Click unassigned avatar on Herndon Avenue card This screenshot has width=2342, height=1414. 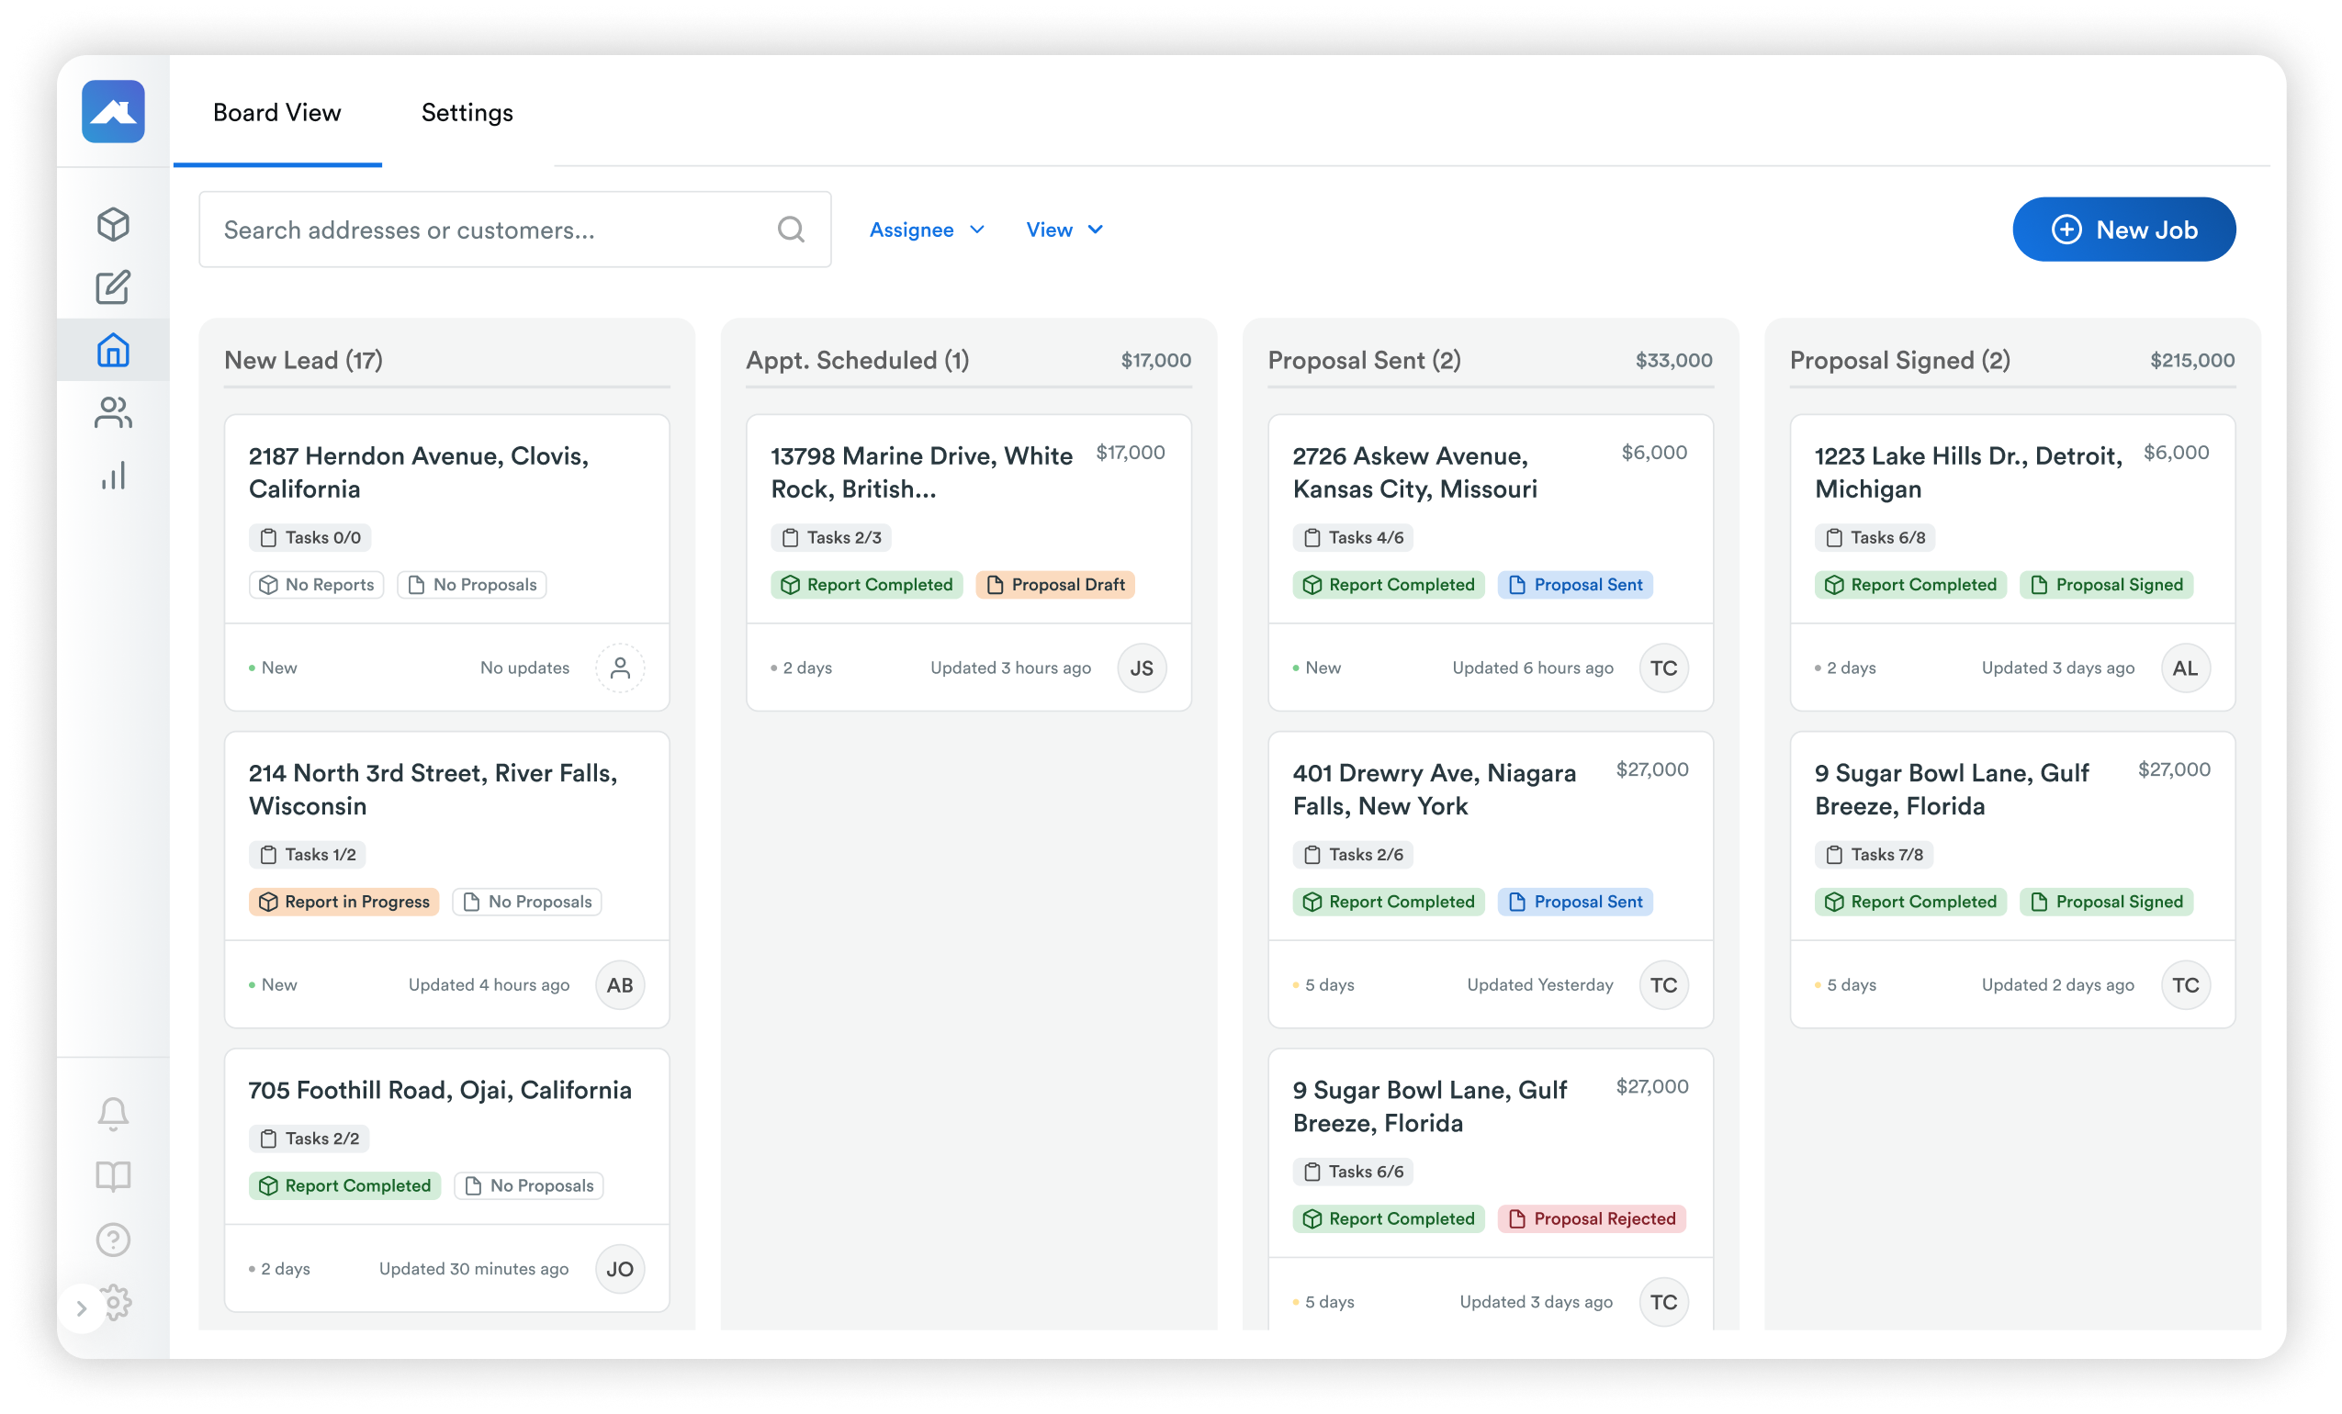620,668
